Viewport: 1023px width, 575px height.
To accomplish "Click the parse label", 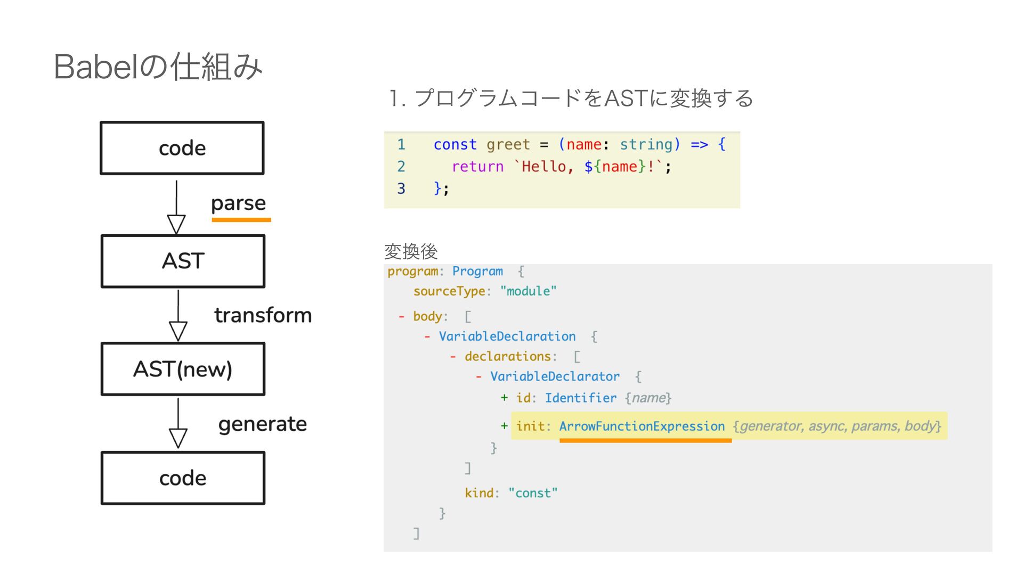I will pos(238,203).
